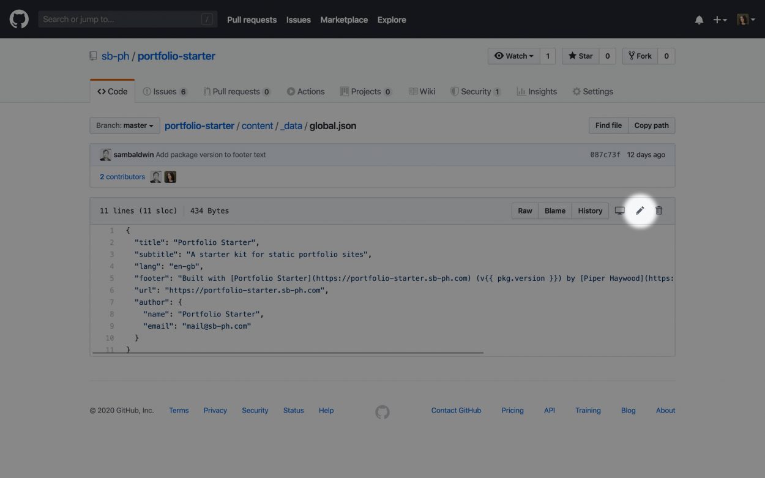Click the horizontal code scrollbar
The image size is (765, 478).
tap(288, 353)
